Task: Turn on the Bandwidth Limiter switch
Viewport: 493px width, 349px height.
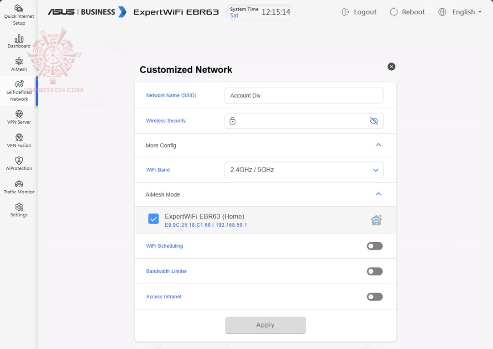Action: coord(374,271)
